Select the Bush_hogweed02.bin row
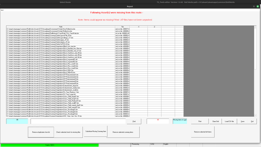261x147 pixels. (95, 62)
